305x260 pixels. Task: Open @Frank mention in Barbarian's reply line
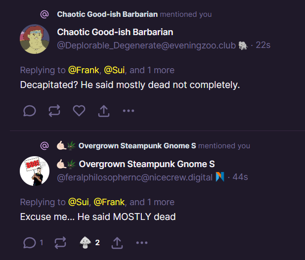coord(84,70)
